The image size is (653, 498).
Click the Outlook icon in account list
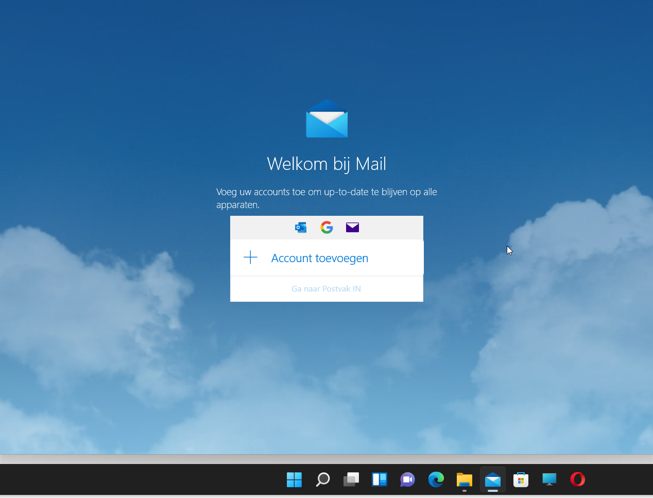pyautogui.click(x=301, y=228)
